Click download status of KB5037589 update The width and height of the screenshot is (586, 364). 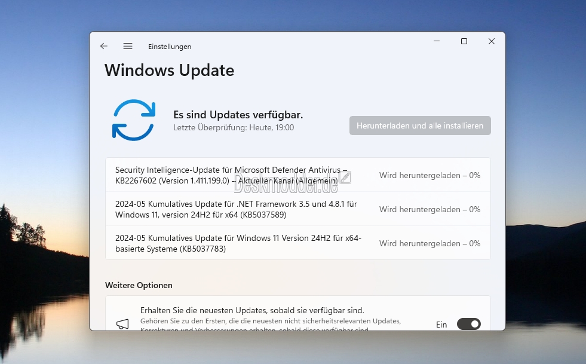(429, 209)
